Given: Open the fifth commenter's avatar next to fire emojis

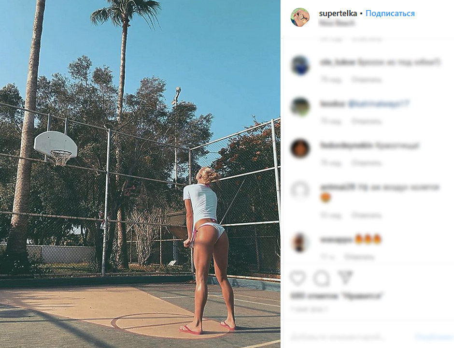Looking at the screenshot, I should [x=300, y=243].
